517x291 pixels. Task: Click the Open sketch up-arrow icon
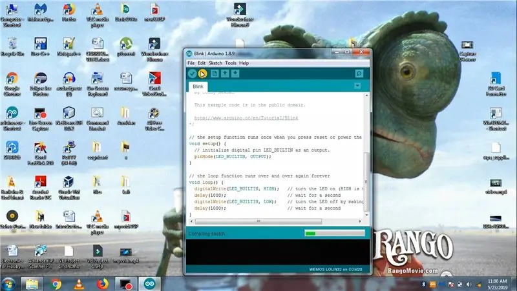pos(225,74)
